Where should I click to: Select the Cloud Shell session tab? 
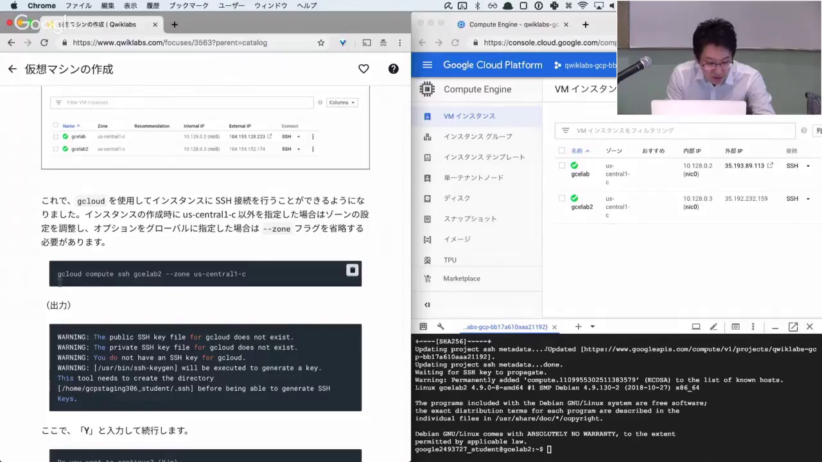[506, 327]
